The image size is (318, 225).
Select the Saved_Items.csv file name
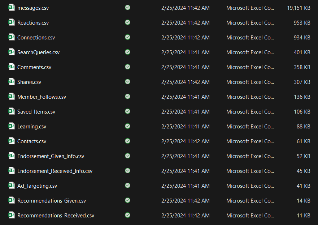tap(36, 112)
